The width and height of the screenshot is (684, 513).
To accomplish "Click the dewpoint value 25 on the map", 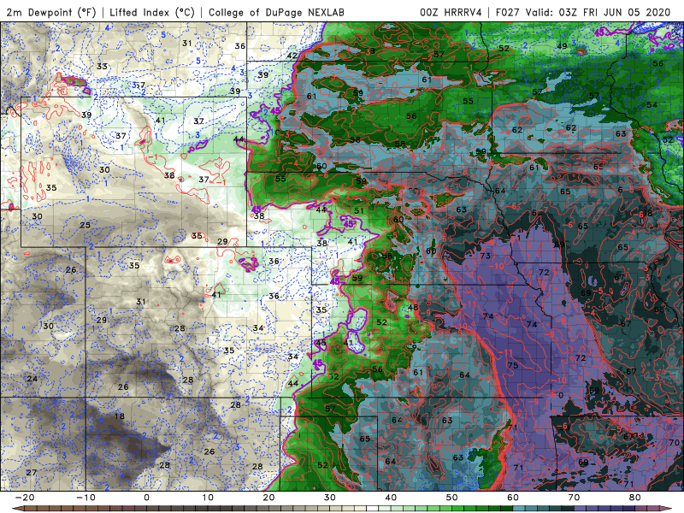I will point(85,225).
